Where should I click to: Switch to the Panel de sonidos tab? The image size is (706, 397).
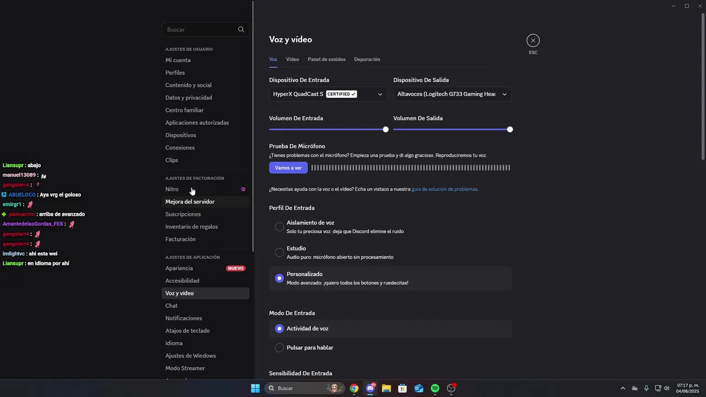pos(327,60)
